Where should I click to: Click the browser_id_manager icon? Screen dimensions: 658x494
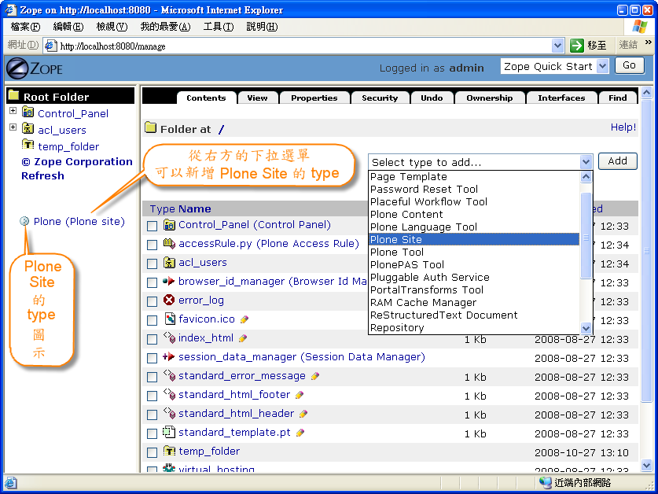(169, 281)
